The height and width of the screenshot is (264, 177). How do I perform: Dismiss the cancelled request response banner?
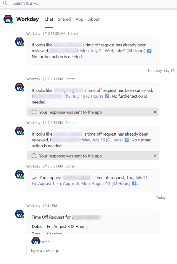click(x=155, y=112)
